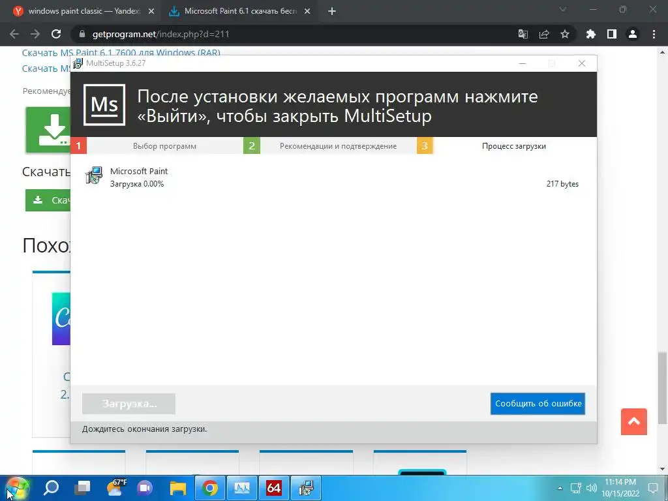Viewport: 668px width, 501px height.
Task: Open the video chat app on taskbar
Action: click(145, 488)
